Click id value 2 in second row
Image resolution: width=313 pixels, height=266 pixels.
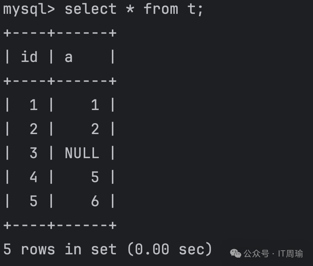point(33,129)
